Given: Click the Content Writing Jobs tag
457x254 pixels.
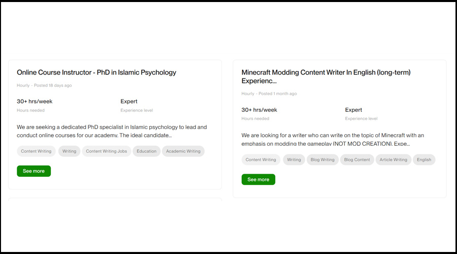Looking at the screenshot, I should pyautogui.click(x=106, y=151).
